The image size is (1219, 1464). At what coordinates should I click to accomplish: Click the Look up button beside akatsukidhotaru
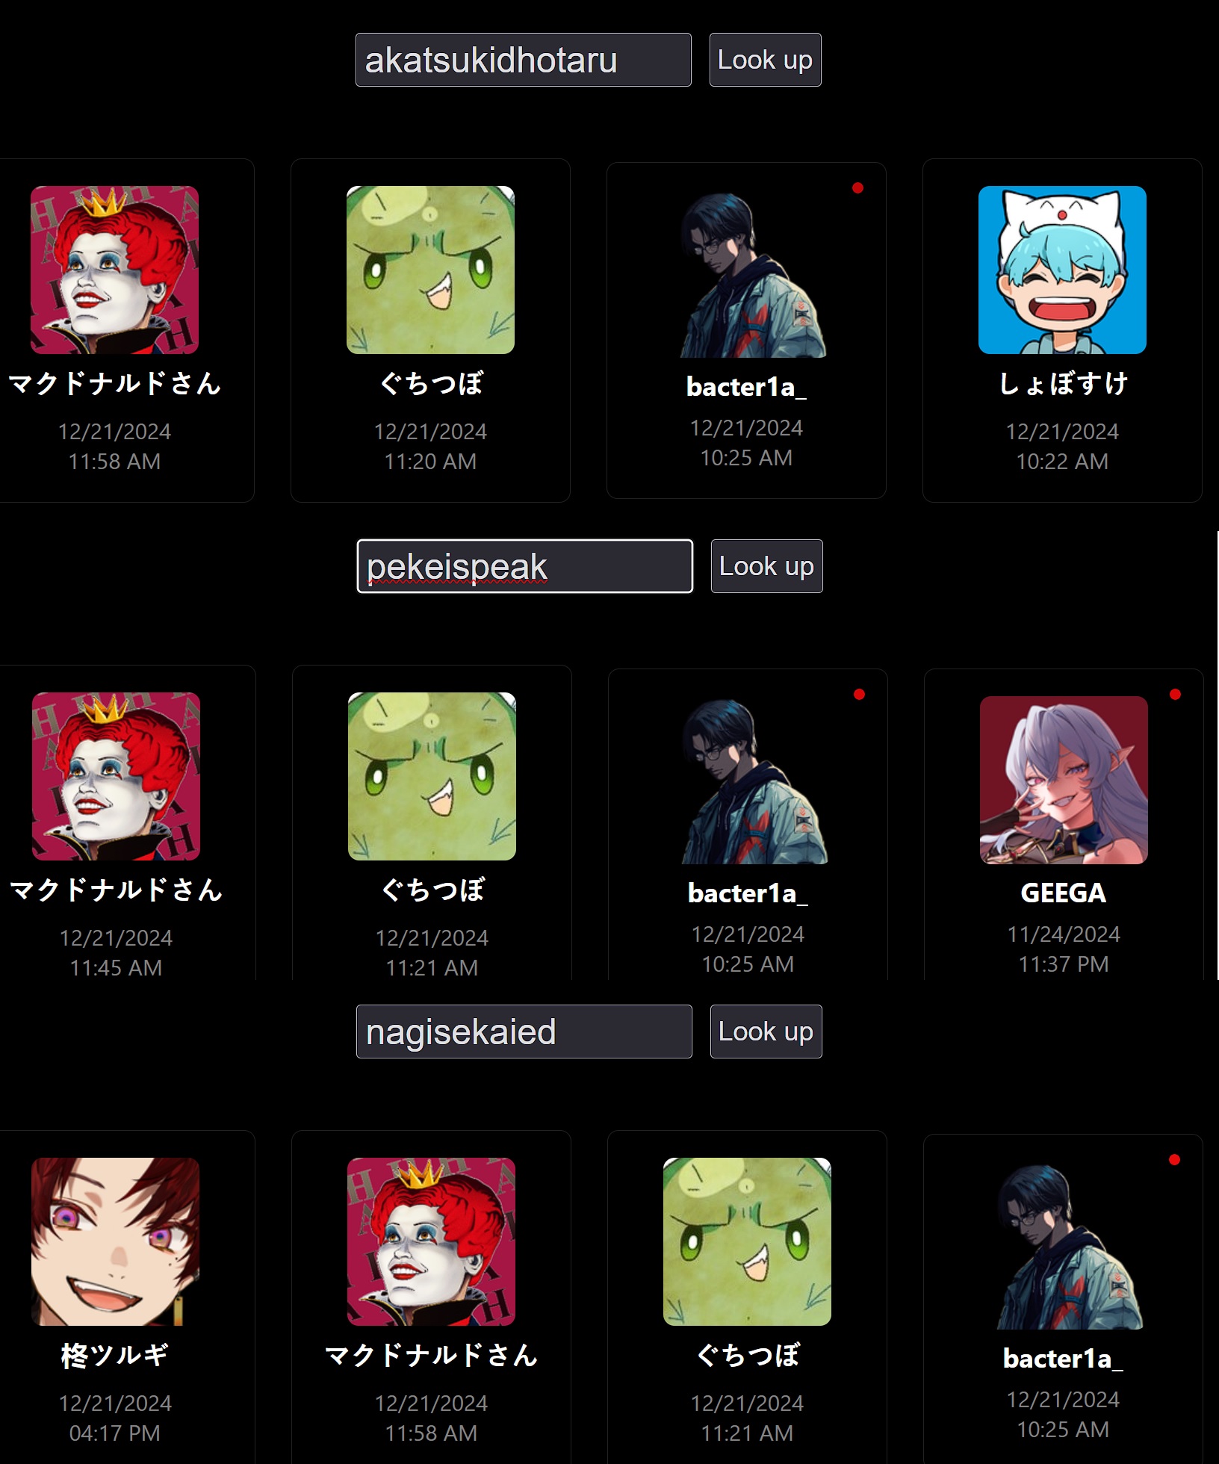(x=765, y=60)
